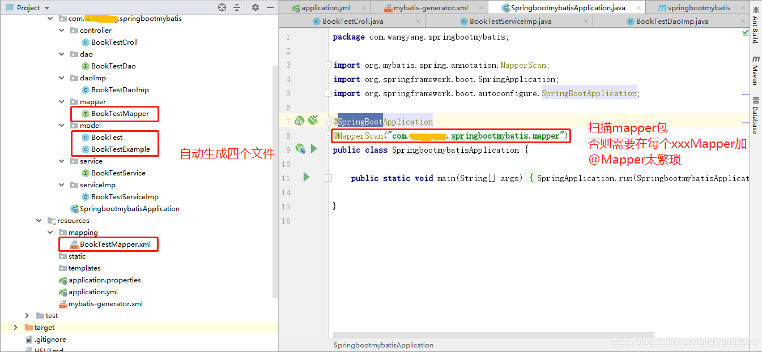This screenshot has height=352, width=762.
Task: Close the application.yml tab
Action: 362,7
